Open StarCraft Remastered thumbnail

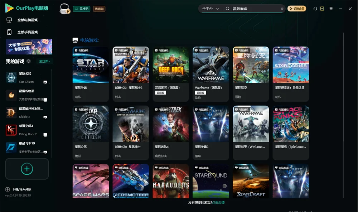[x=251, y=181]
